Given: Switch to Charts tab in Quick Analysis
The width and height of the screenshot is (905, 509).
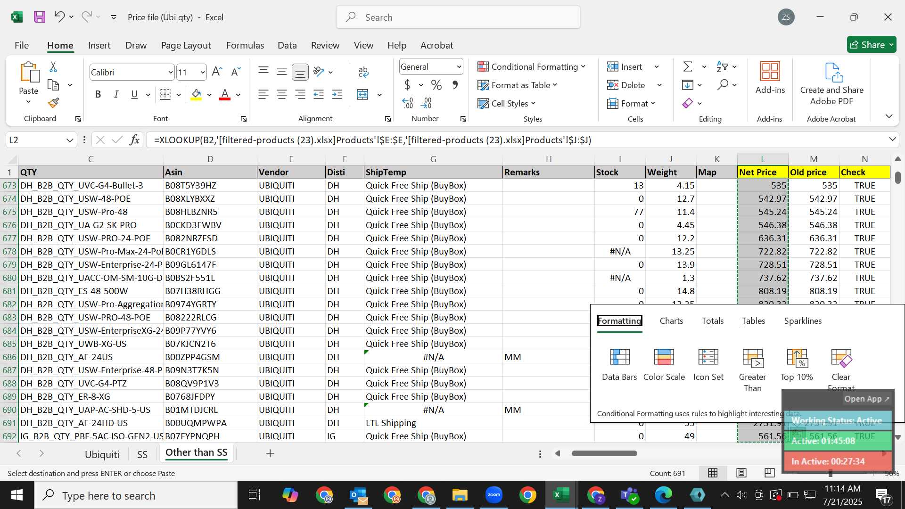Looking at the screenshot, I should tap(671, 321).
